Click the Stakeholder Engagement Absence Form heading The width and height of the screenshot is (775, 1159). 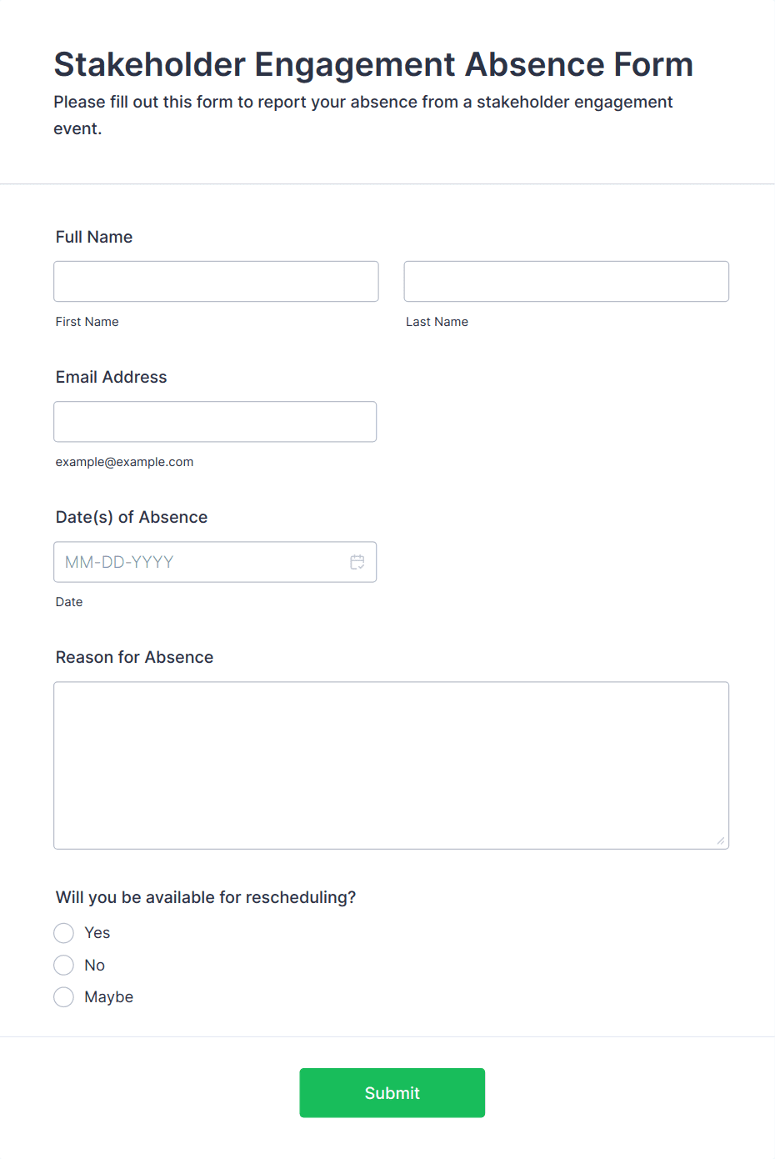coord(373,64)
